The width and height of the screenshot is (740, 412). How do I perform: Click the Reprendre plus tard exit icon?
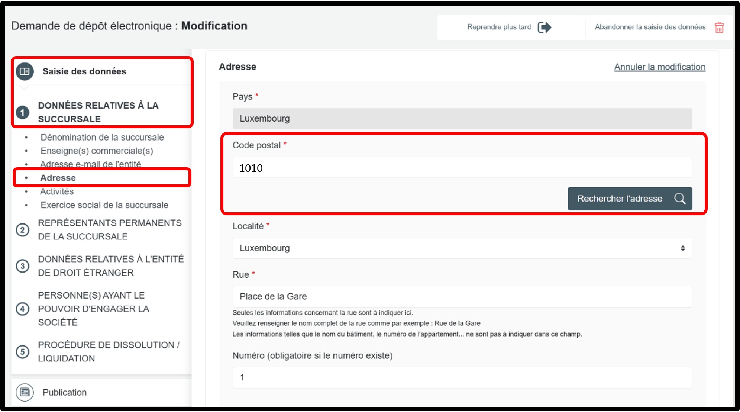click(544, 27)
